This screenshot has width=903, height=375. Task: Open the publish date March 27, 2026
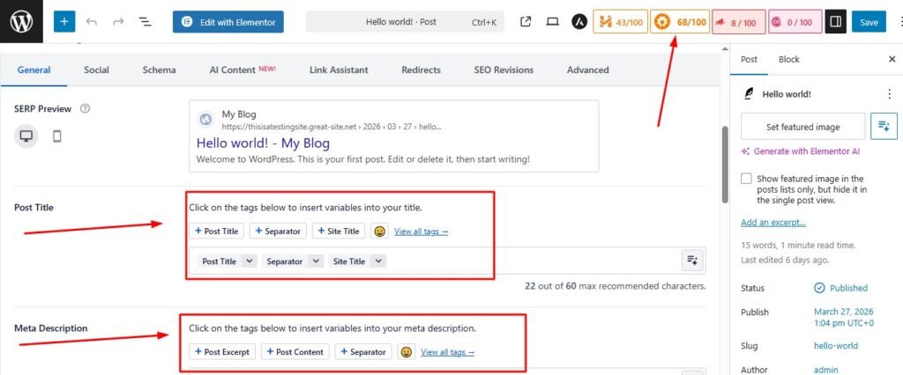point(844,318)
